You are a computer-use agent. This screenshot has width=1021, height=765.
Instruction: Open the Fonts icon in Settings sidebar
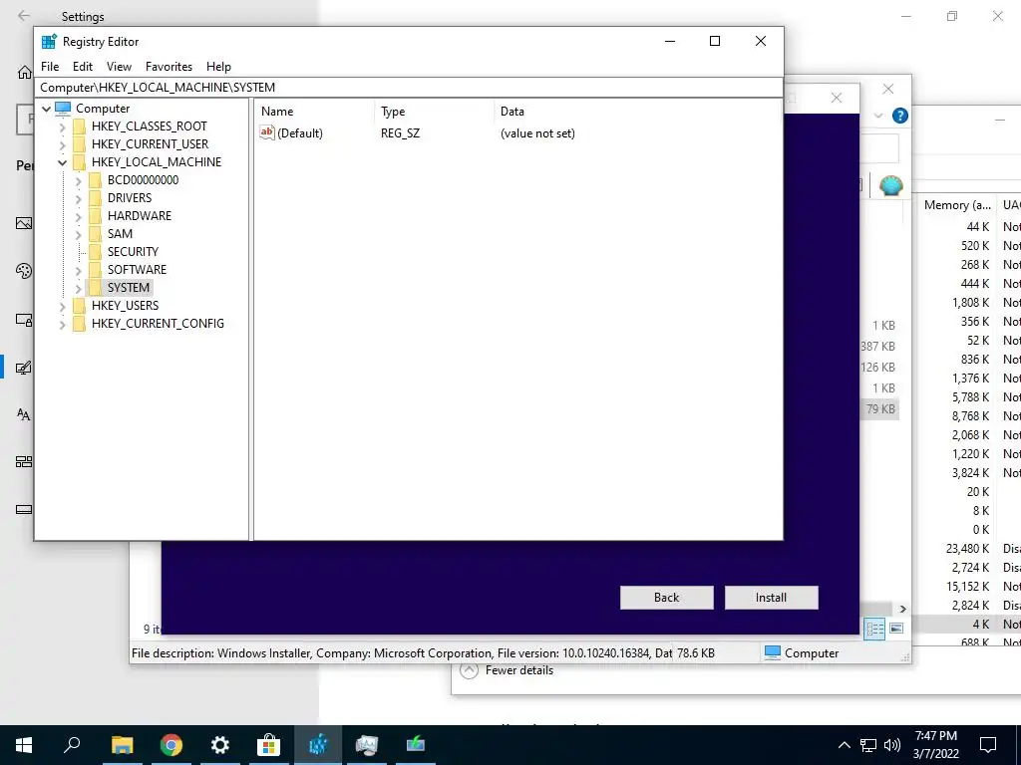point(24,414)
